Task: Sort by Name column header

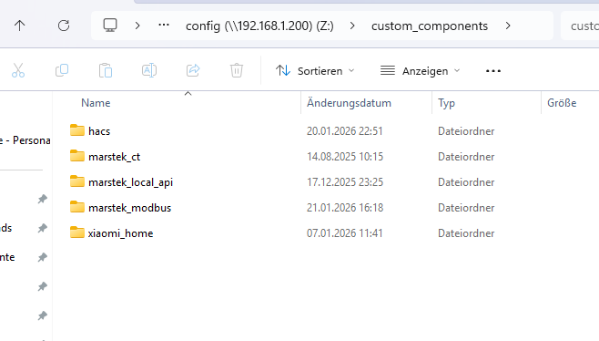Action: (x=96, y=103)
